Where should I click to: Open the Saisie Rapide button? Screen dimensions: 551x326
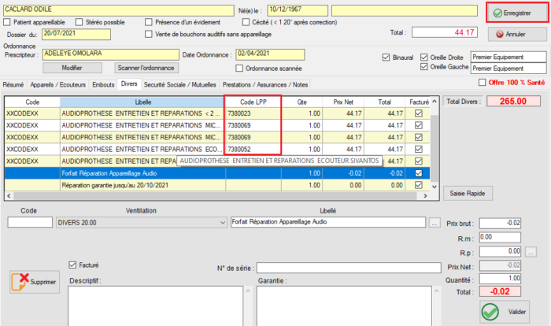point(468,193)
